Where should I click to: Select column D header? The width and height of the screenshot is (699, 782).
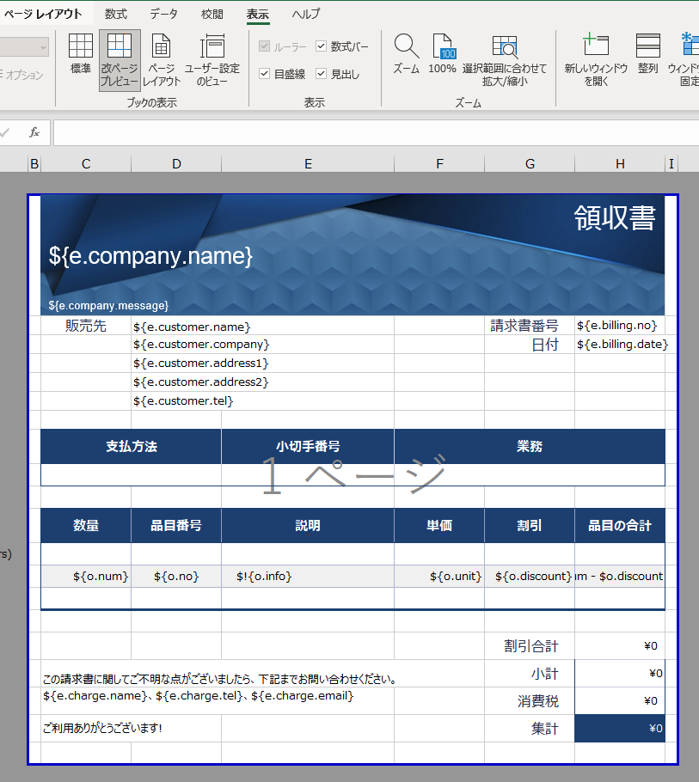coord(176,163)
